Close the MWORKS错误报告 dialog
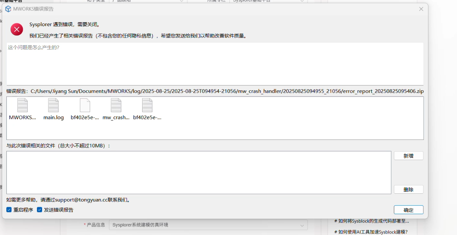 [421, 9]
